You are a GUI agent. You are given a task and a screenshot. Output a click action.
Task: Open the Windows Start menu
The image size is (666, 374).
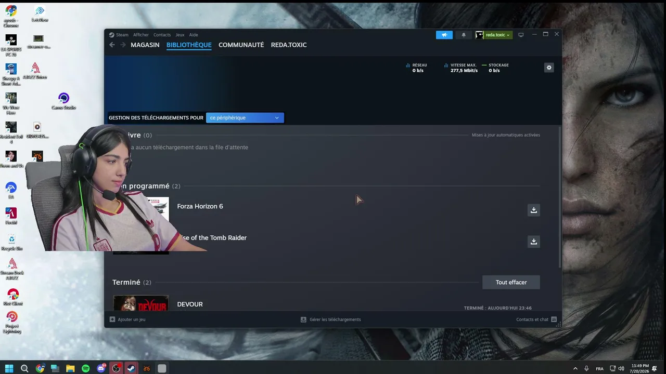tap(9, 368)
